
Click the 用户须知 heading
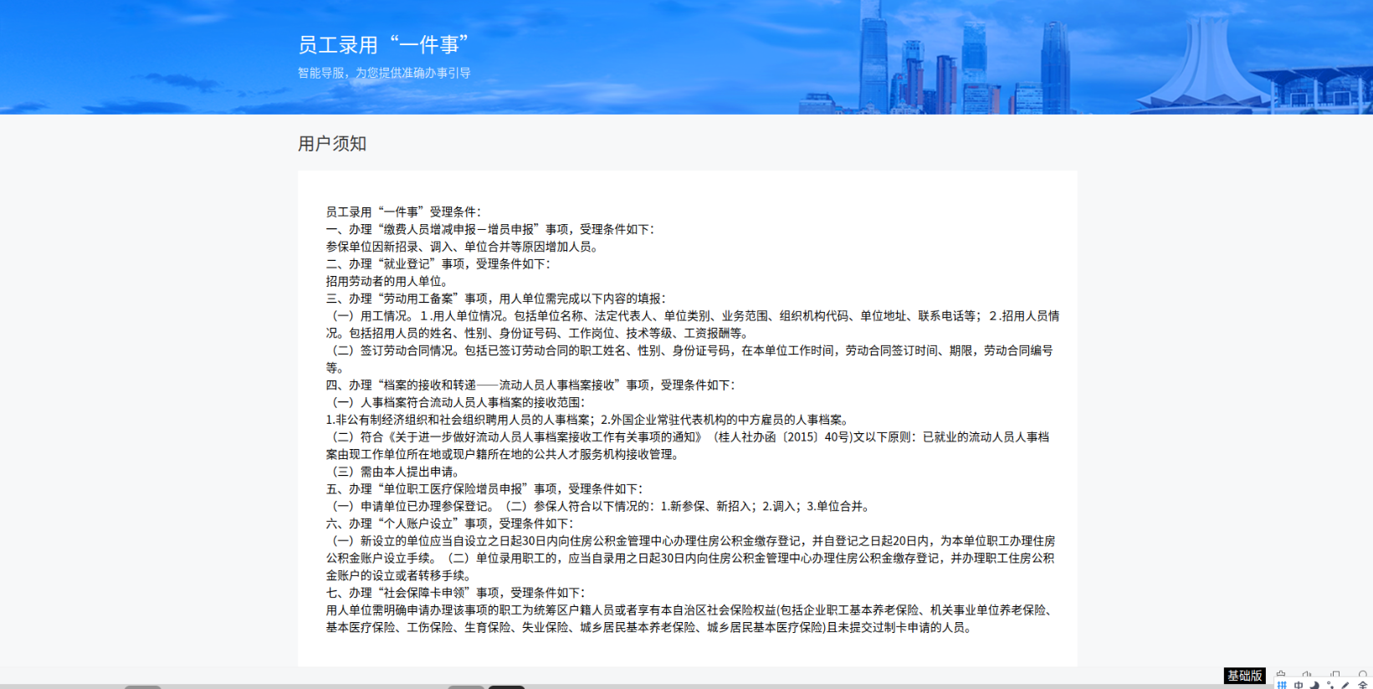(x=332, y=144)
